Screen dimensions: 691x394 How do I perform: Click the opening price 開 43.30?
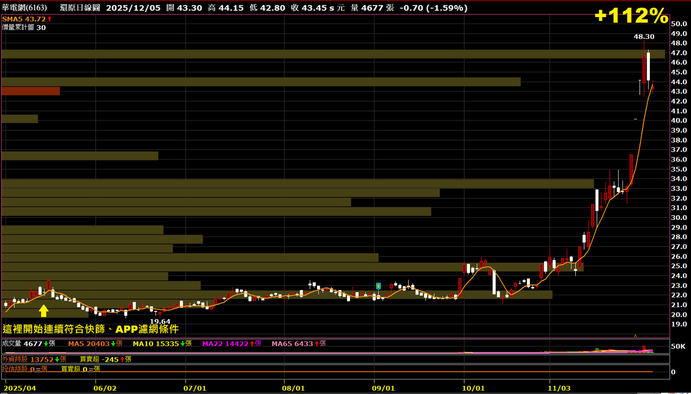point(184,8)
